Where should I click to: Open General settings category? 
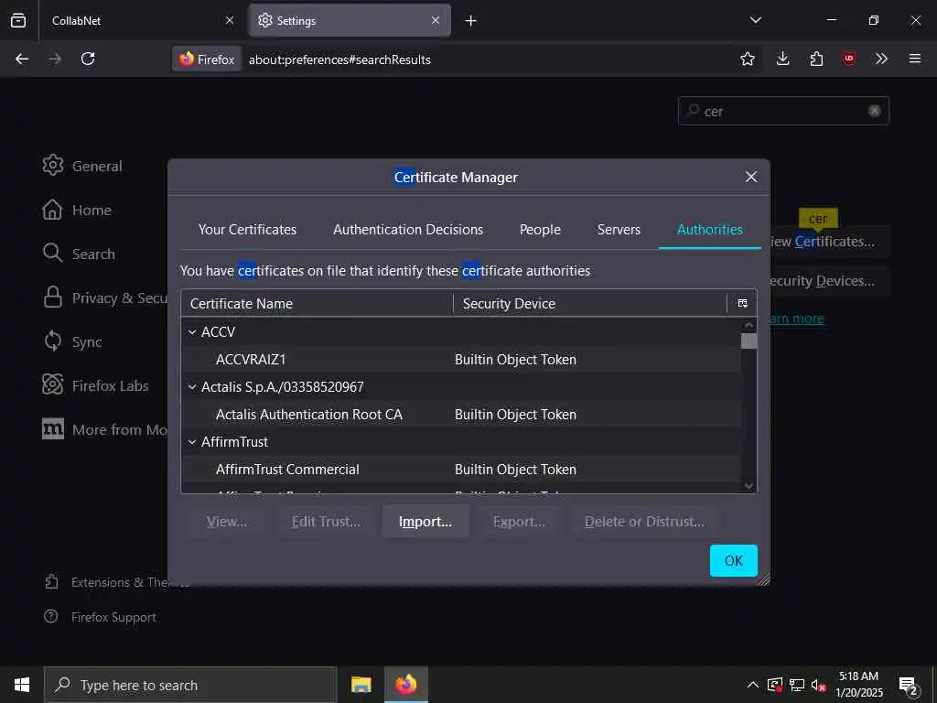click(x=82, y=166)
